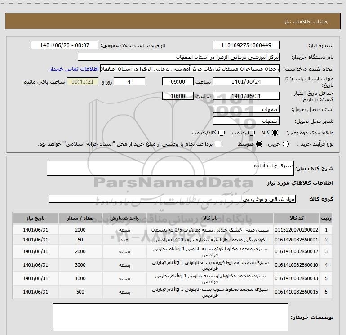Click the تعداد / مقدار column header
346x335 pixels.
pyautogui.click(x=80, y=218)
